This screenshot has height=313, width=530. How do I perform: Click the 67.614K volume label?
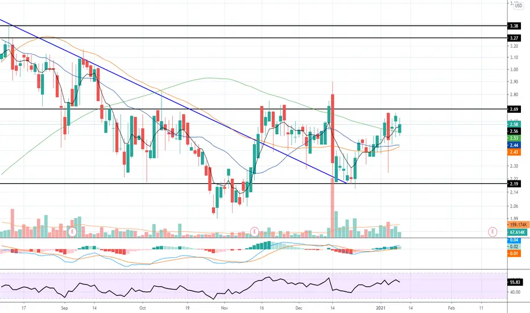tap(517, 232)
